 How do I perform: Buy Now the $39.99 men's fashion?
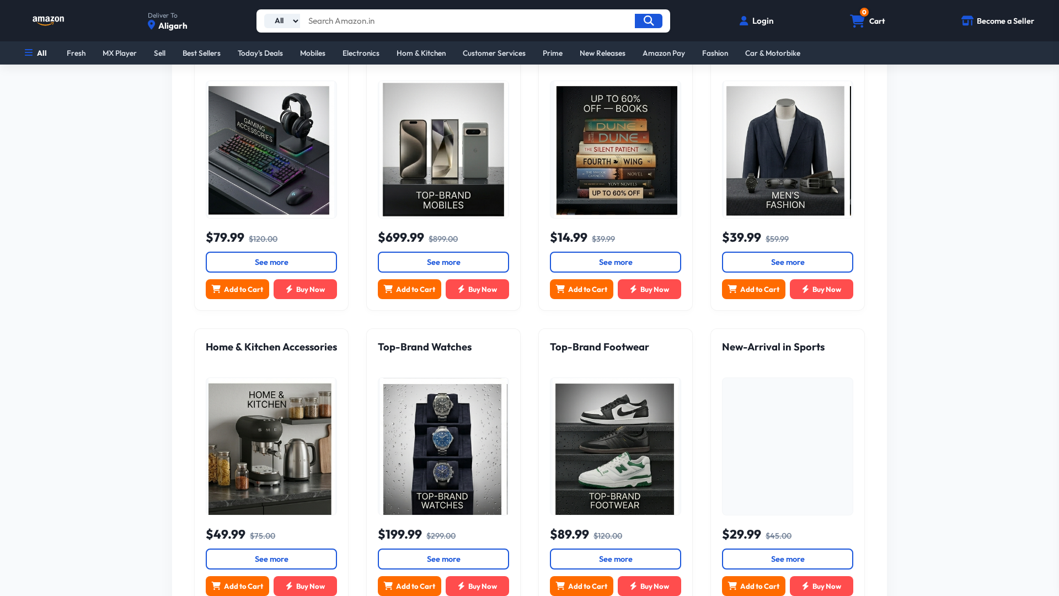821,289
